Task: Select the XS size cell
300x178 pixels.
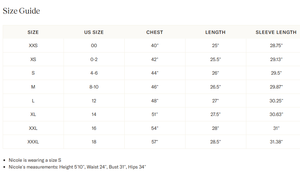Action: pos(33,59)
